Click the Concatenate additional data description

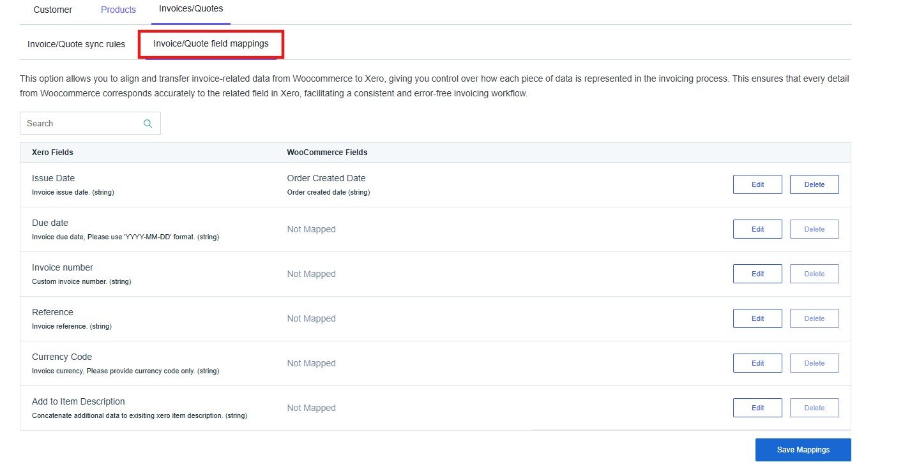139,415
